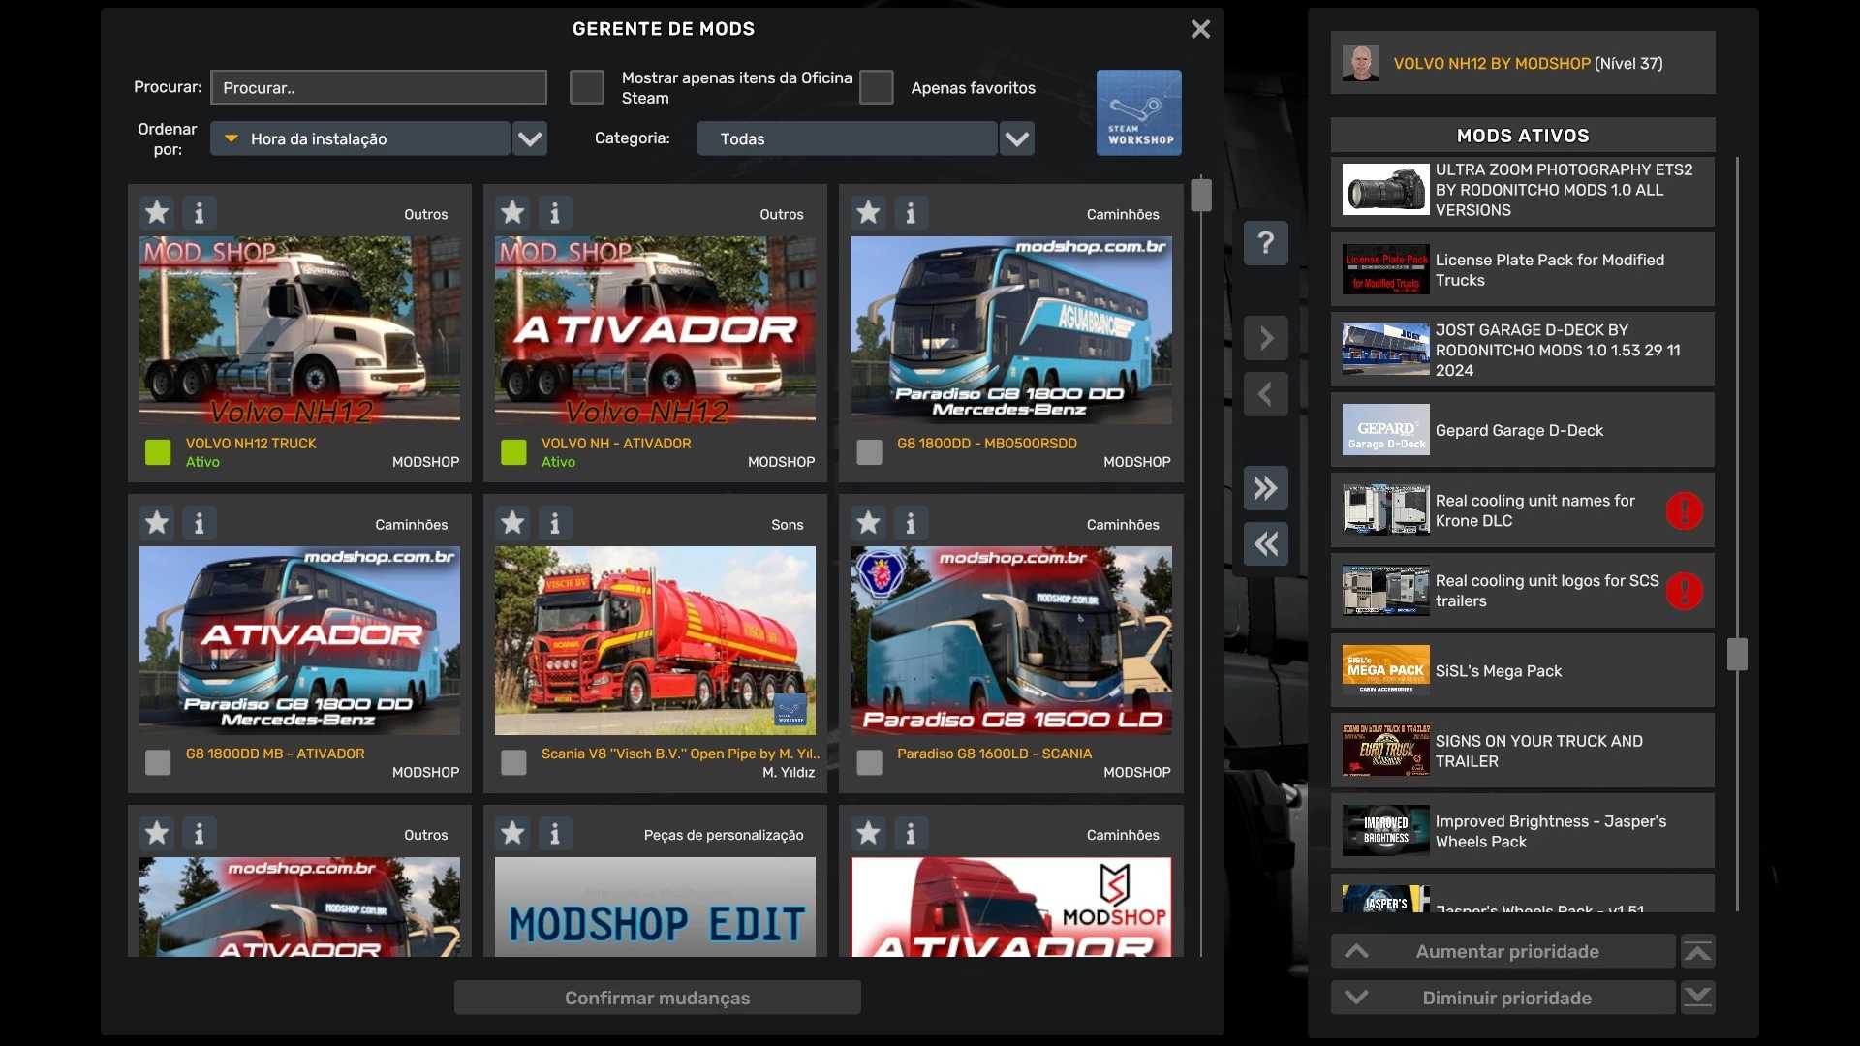
Task: Open the 'Todas' category dropdown
Action: 848,138
